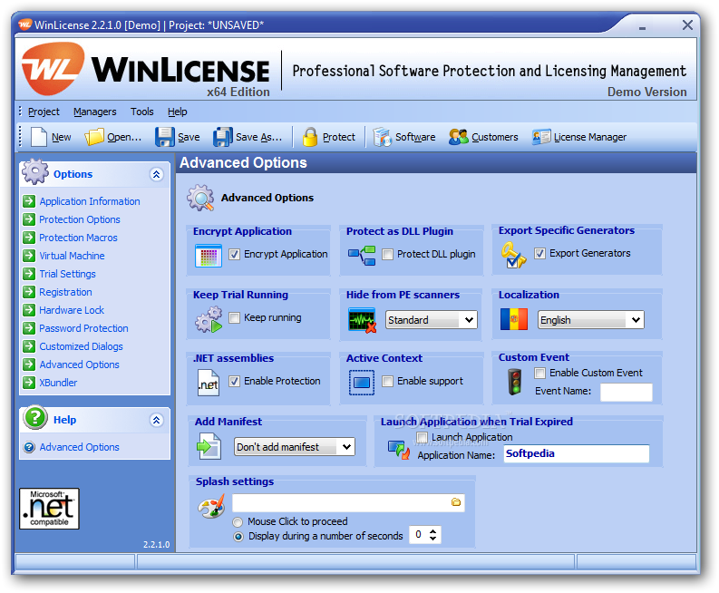The height and width of the screenshot is (593, 719).
Task: Open the Hardware Lock page
Action: (x=72, y=310)
